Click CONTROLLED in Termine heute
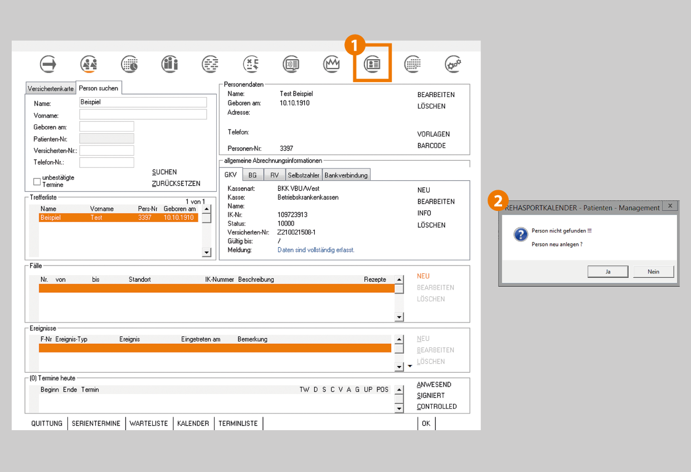 click(x=437, y=407)
